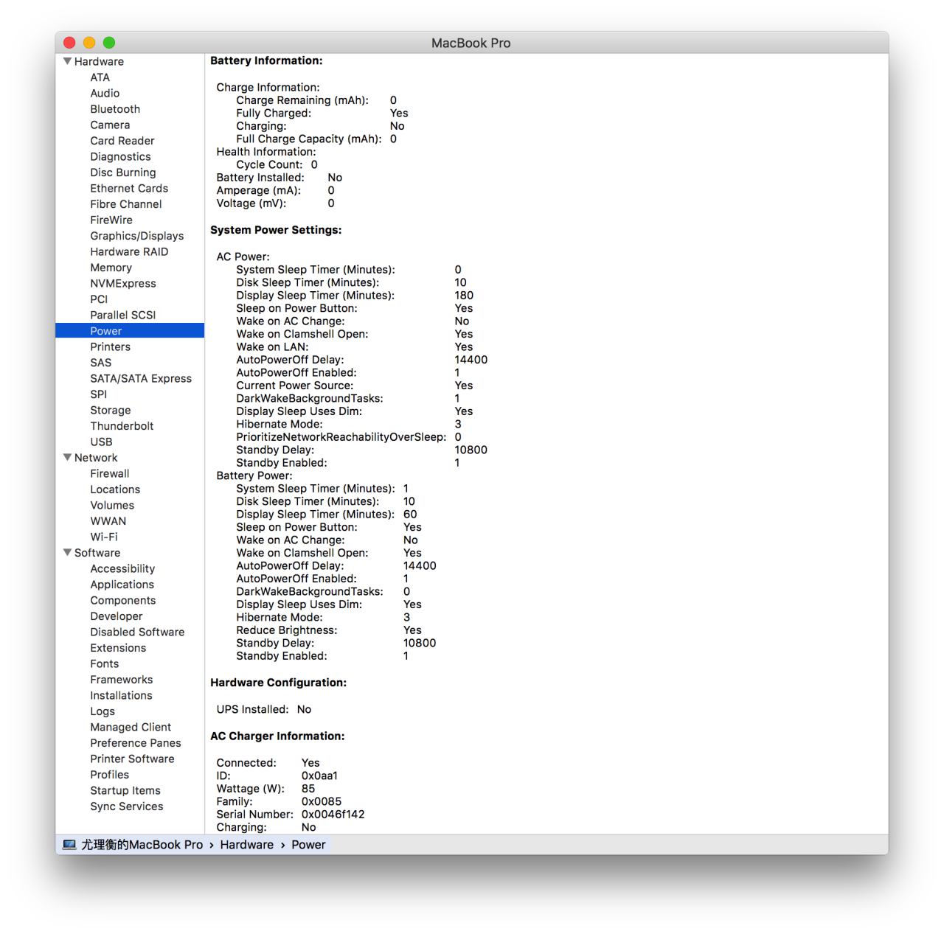The width and height of the screenshot is (944, 934).
Task: Select Wi-Fi under Network
Action: click(x=104, y=537)
